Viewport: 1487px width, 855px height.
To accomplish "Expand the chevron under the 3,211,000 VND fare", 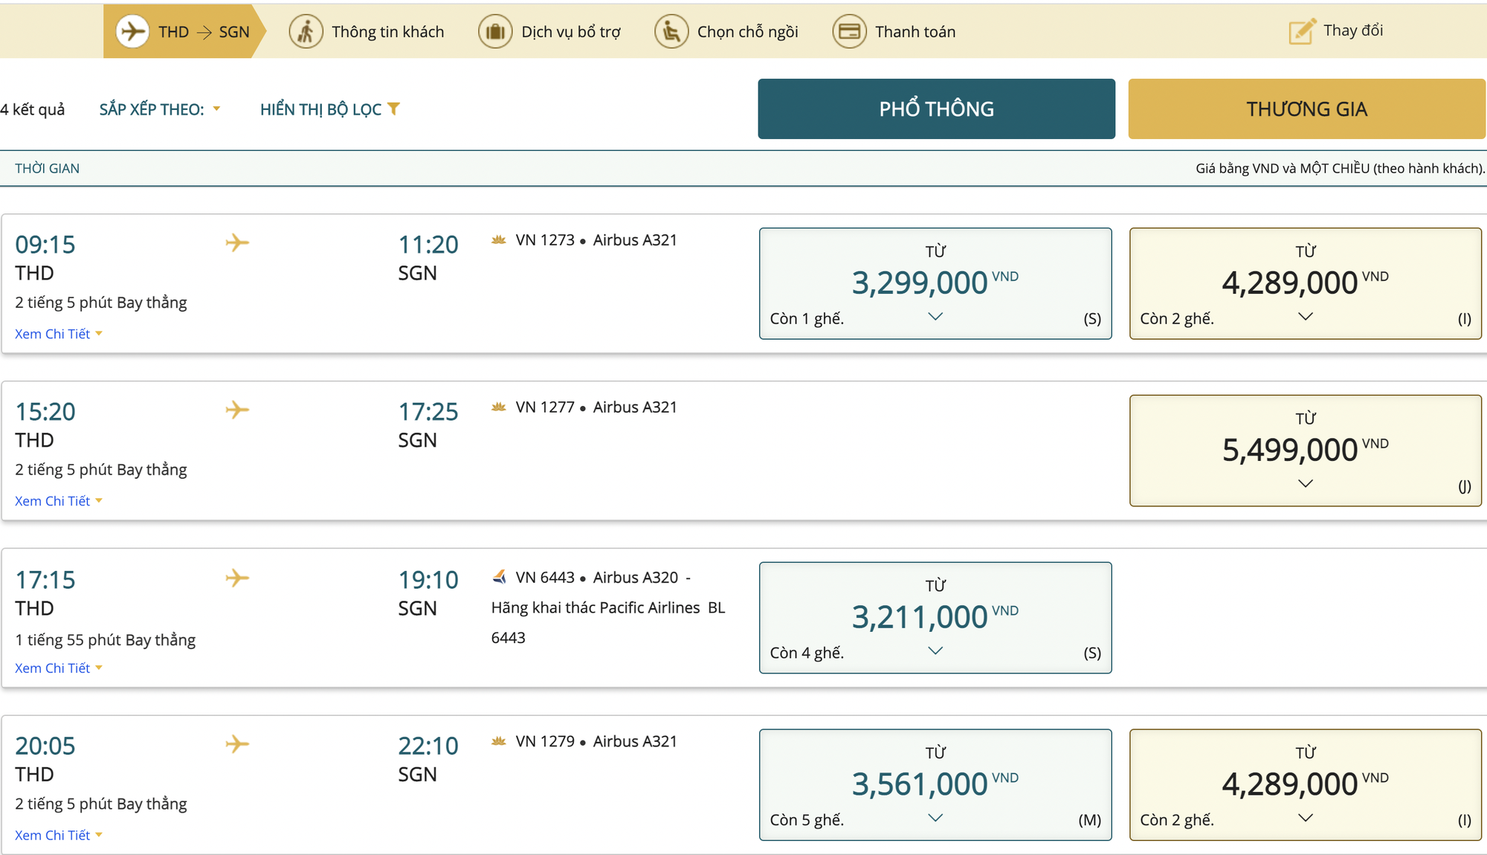I will pyautogui.click(x=935, y=651).
